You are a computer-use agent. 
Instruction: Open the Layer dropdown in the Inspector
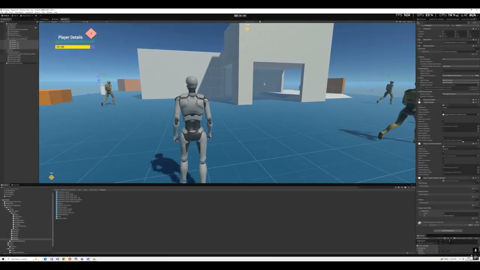pyautogui.click(x=468, y=25)
